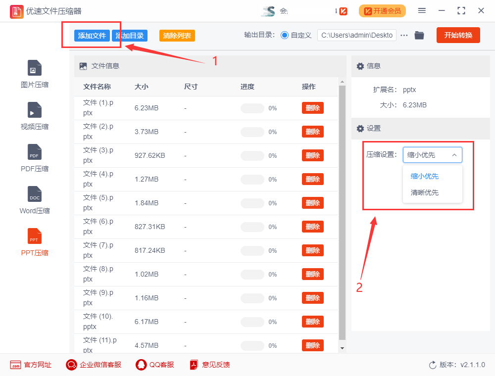
Task: Open the PDF压缩 tool in sidebar
Action: point(35,158)
